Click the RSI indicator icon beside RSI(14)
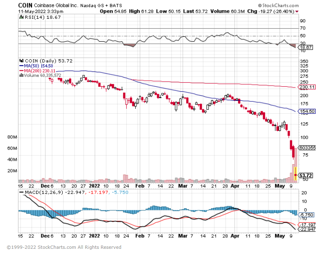Screen dimensions: 332x257 [21, 17]
